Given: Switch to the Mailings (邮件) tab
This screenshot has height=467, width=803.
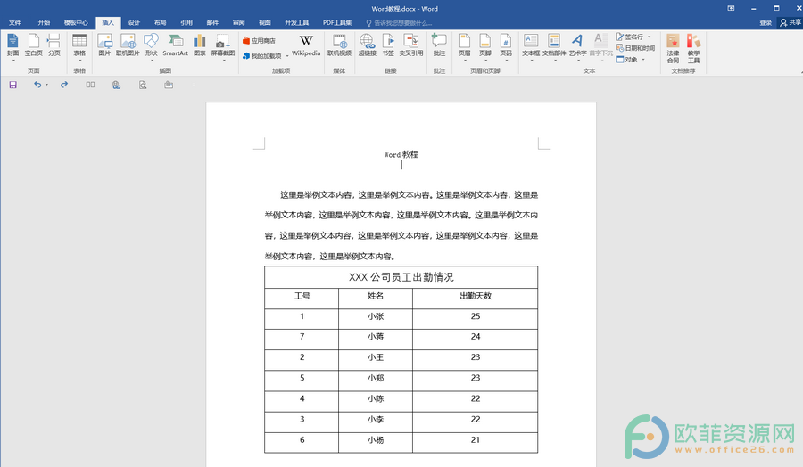Looking at the screenshot, I should [x=212, y=22].
